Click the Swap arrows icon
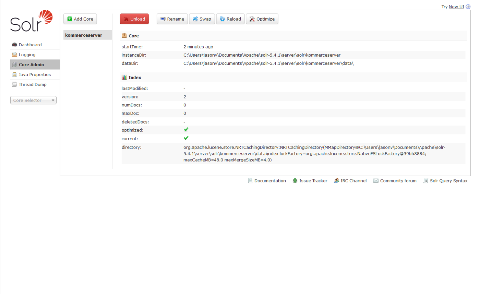This screenshot has height=294, width=480. [195, 19]
